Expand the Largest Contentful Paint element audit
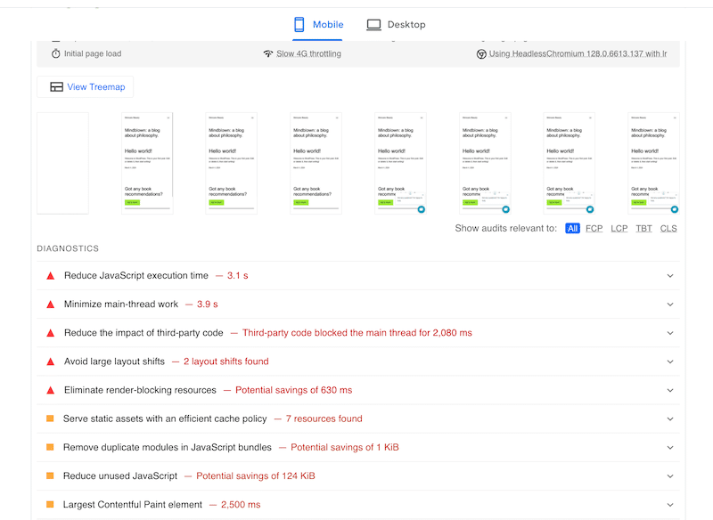Image resolution: width=713 pixels, height=520 pixels. click(670, 504)
